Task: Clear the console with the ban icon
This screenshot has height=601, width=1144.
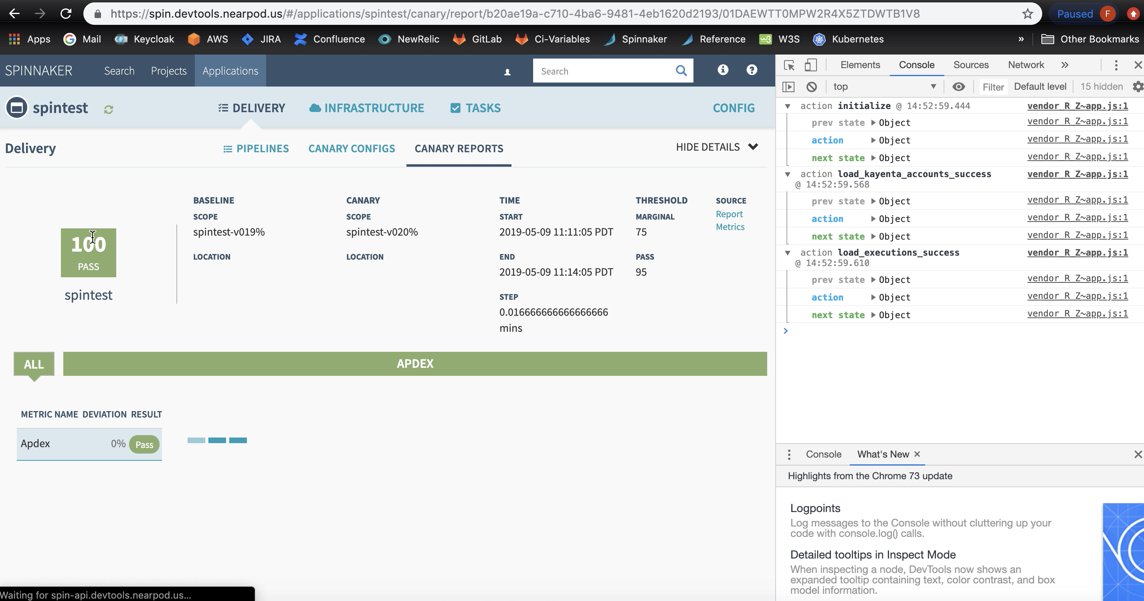Action: [x=812, y=87]
